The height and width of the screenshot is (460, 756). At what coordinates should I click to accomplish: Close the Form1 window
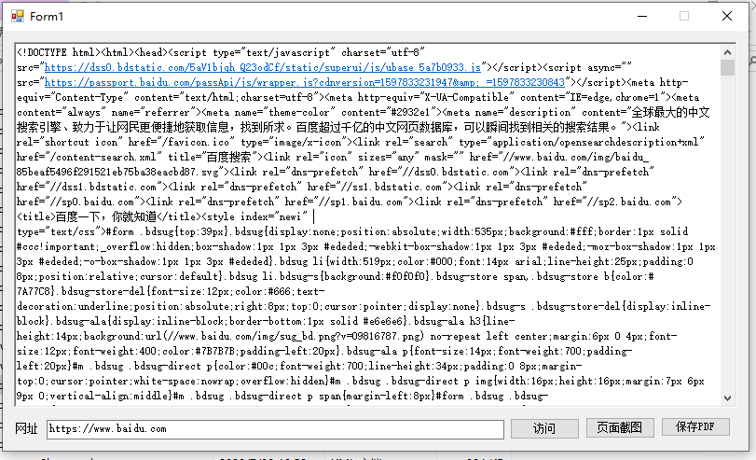click(727, 16)
